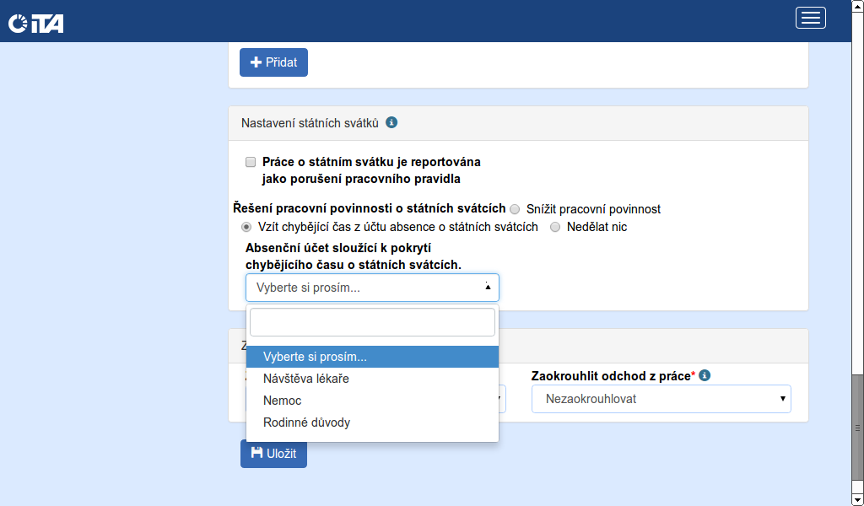
Task: Click the Přidat button
Action: point(273,62)
